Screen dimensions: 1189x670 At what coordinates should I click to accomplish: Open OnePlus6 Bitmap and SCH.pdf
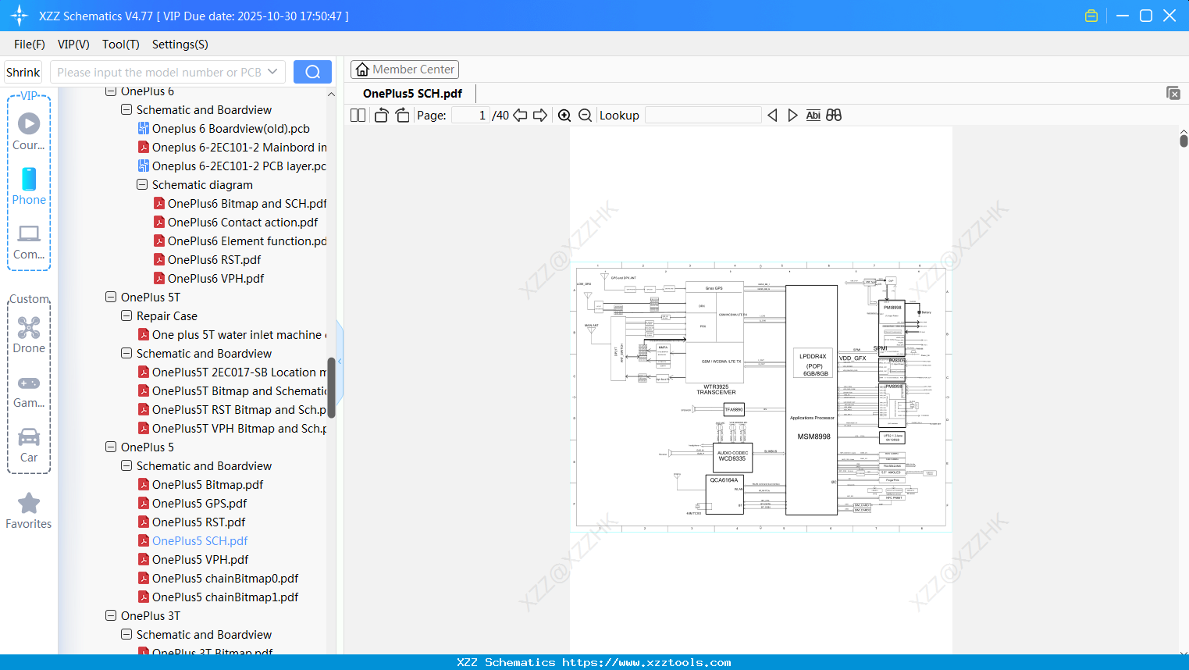click(247, 203)
